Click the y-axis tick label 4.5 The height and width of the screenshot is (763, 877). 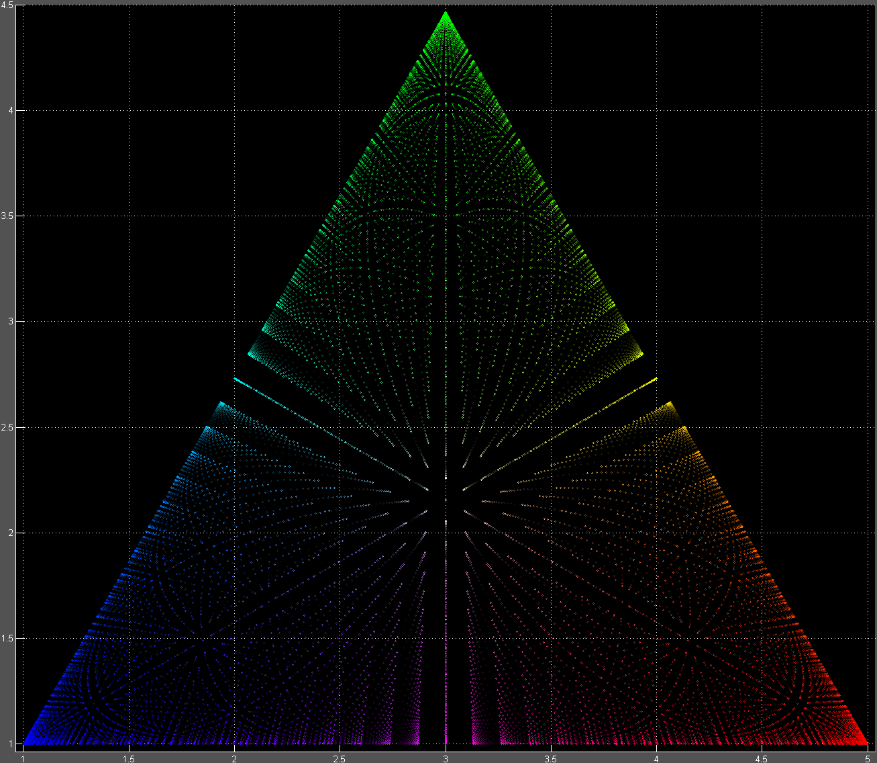coord(9,5)
